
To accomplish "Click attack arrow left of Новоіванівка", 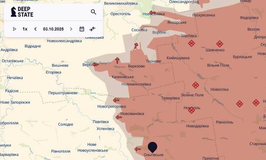I will pos(118,117).
